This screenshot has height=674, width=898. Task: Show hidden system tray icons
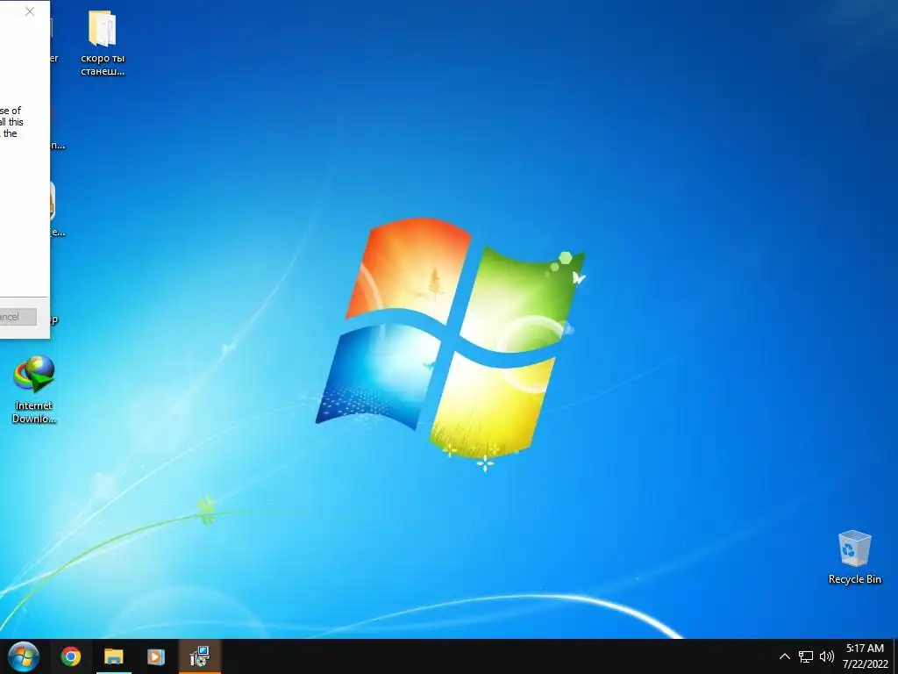pyautogui.click(x=785, y=656)
